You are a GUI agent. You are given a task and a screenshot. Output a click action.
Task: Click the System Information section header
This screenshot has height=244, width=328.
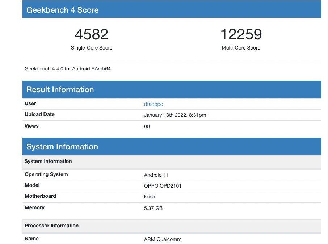[x=63, y=146]
